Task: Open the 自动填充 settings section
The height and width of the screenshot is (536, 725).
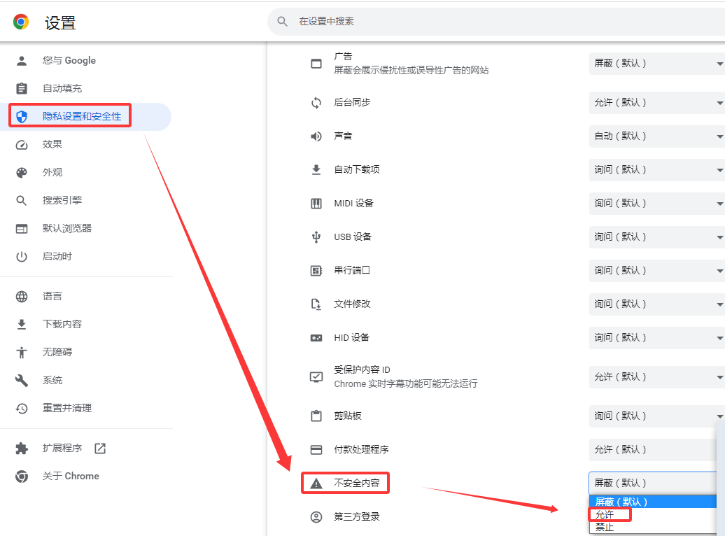Action: [x=62, y=88]
